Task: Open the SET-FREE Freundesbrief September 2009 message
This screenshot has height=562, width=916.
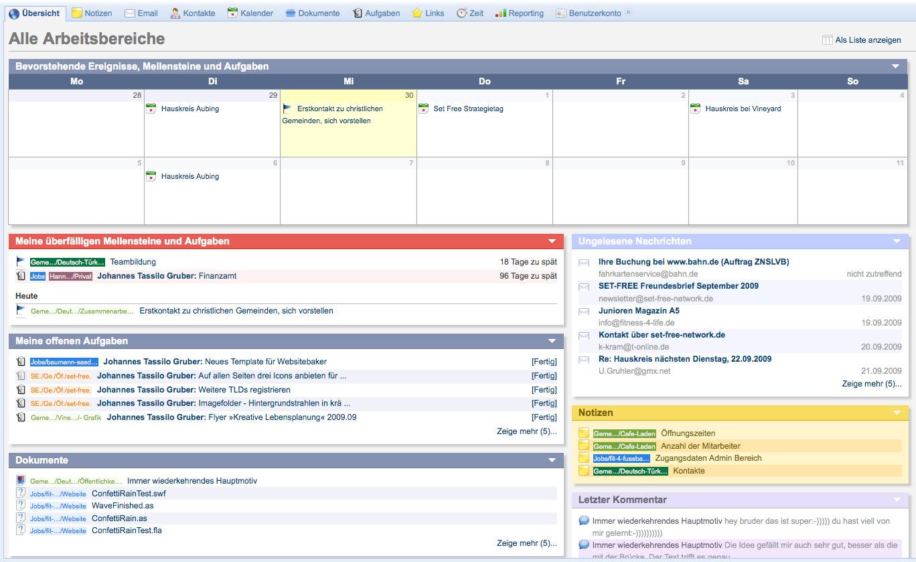Action: click(678, 286)
